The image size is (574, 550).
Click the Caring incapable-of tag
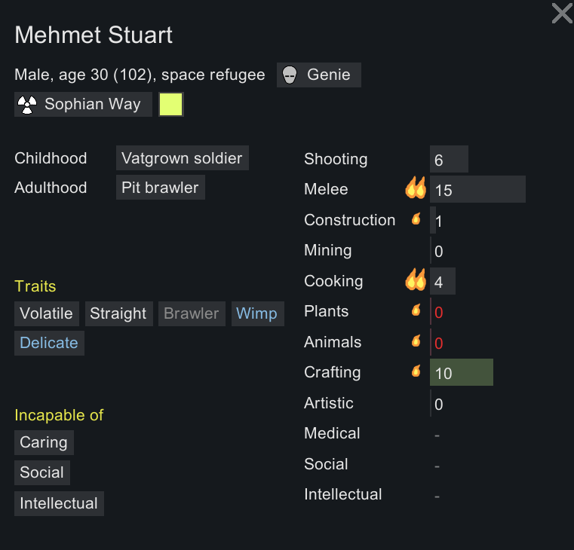point(44,442)
